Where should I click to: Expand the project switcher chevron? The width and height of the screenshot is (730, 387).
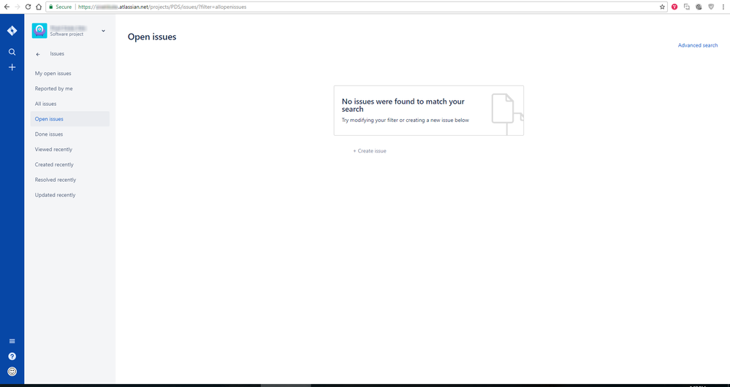(103, 31)
